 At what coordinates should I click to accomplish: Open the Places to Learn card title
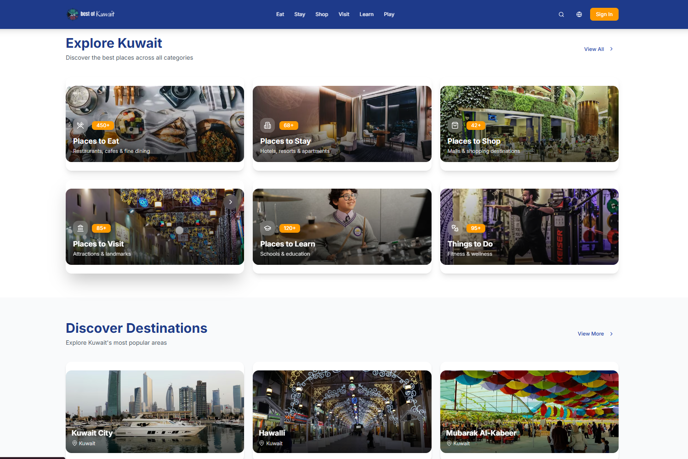[x=288, y=244]
